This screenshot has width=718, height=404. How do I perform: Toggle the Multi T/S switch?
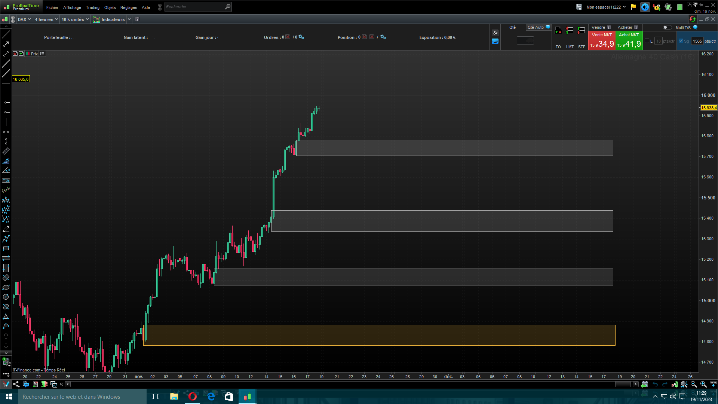tap(667, 27)
